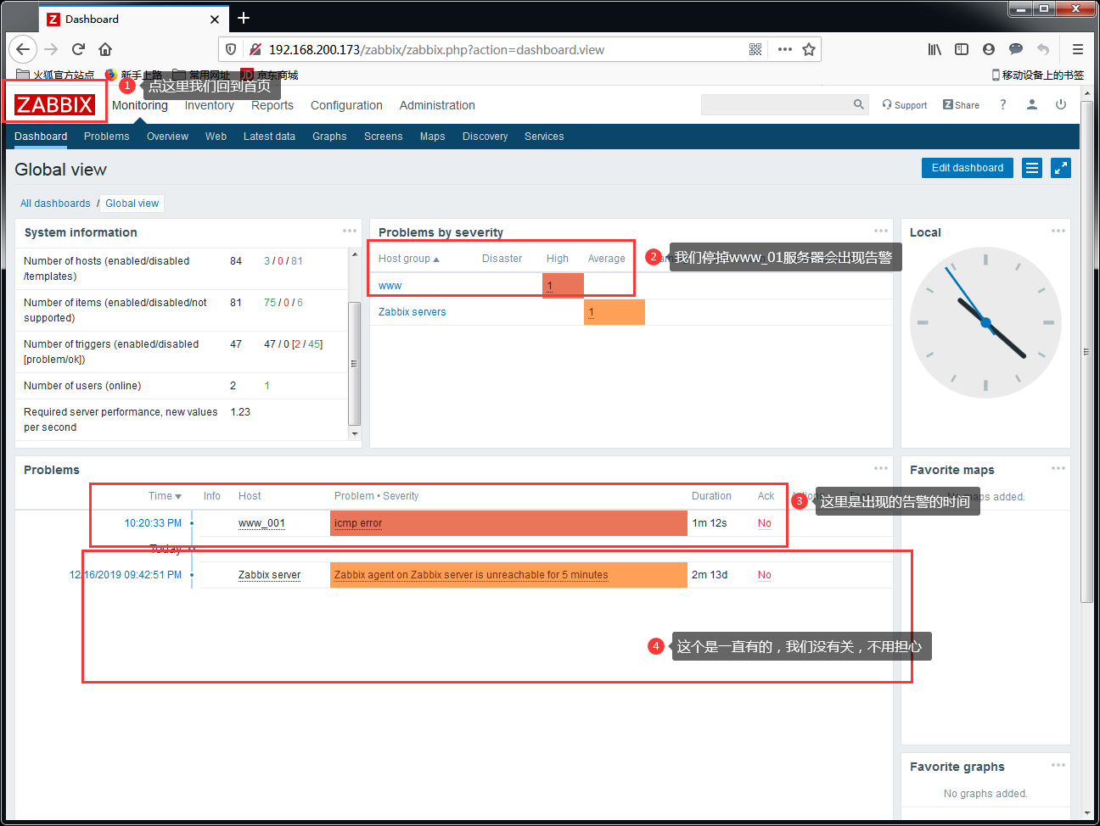This screenshot has height=826, width=1100.
Task: Open the Discovery submenu tab
Action: (485, 137)
